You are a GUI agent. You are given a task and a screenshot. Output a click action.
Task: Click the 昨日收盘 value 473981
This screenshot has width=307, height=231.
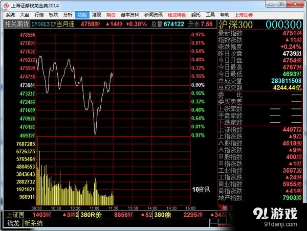(x=292, y=54)
